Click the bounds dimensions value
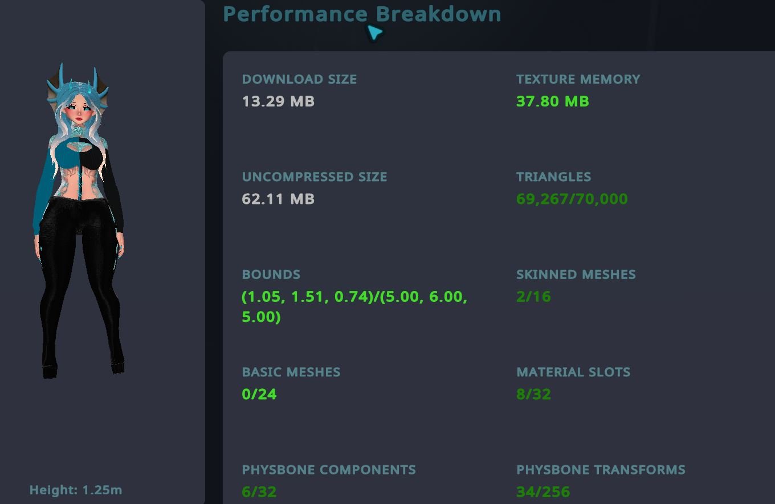Image resolution: width=775 pixels, height=504 pixels. pyautogui.click(x=354, y=306)
